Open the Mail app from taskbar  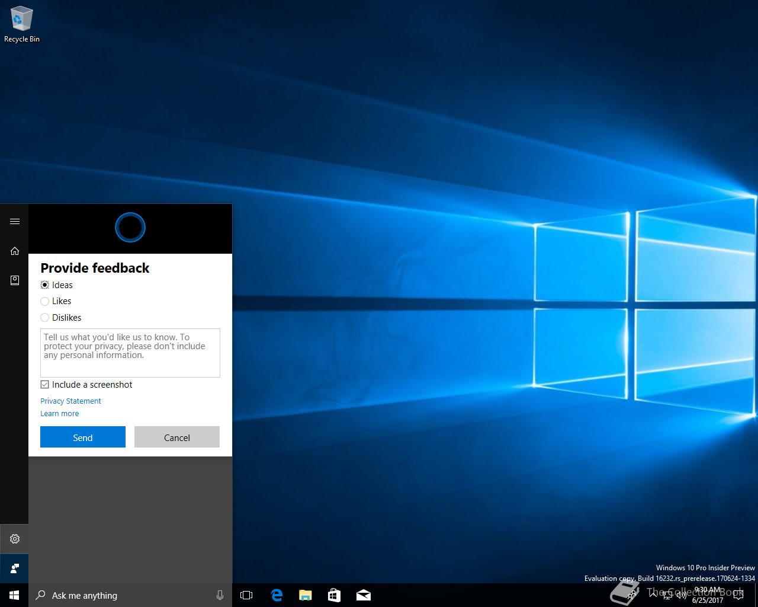click(x=364, y=595)
